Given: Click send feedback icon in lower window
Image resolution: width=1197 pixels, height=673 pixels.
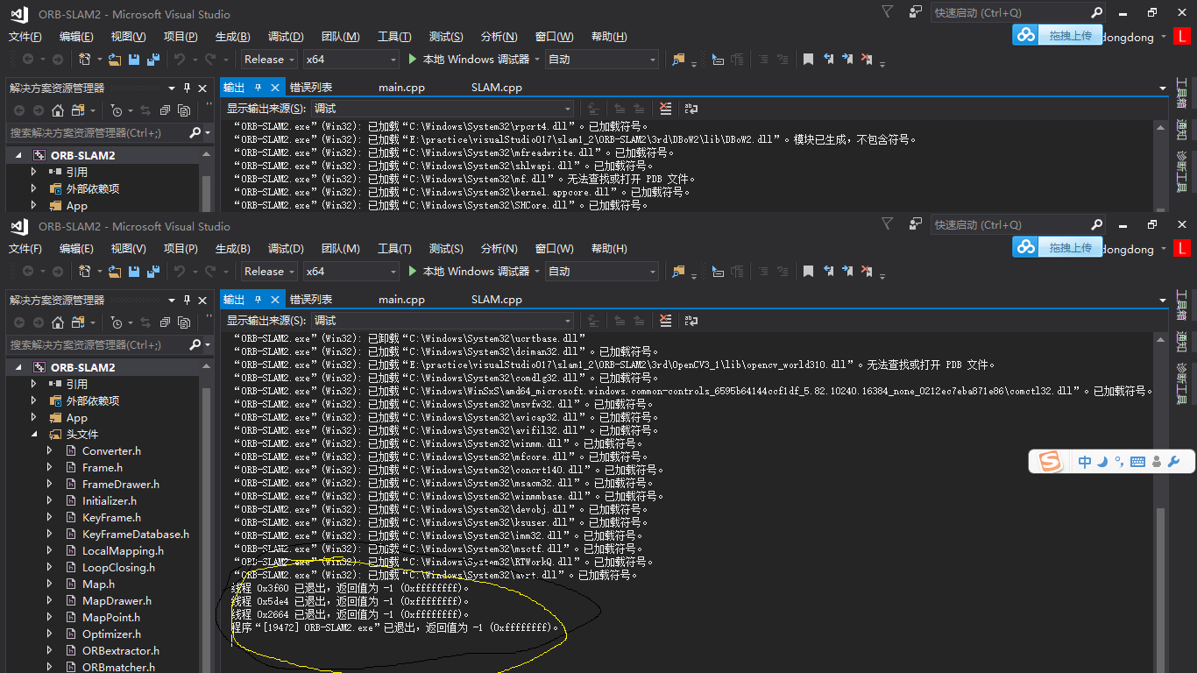Looking at the screenshot, I should click(x=916, y=223).
